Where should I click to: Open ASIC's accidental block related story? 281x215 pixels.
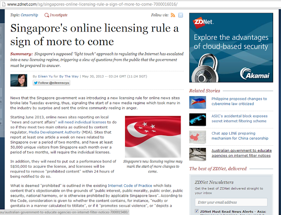(x=239, y=119)
